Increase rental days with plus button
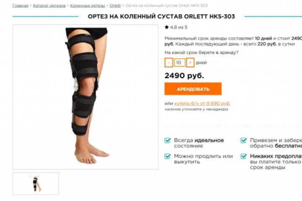This screenshot has width=302, height=201. pos(190,62)
